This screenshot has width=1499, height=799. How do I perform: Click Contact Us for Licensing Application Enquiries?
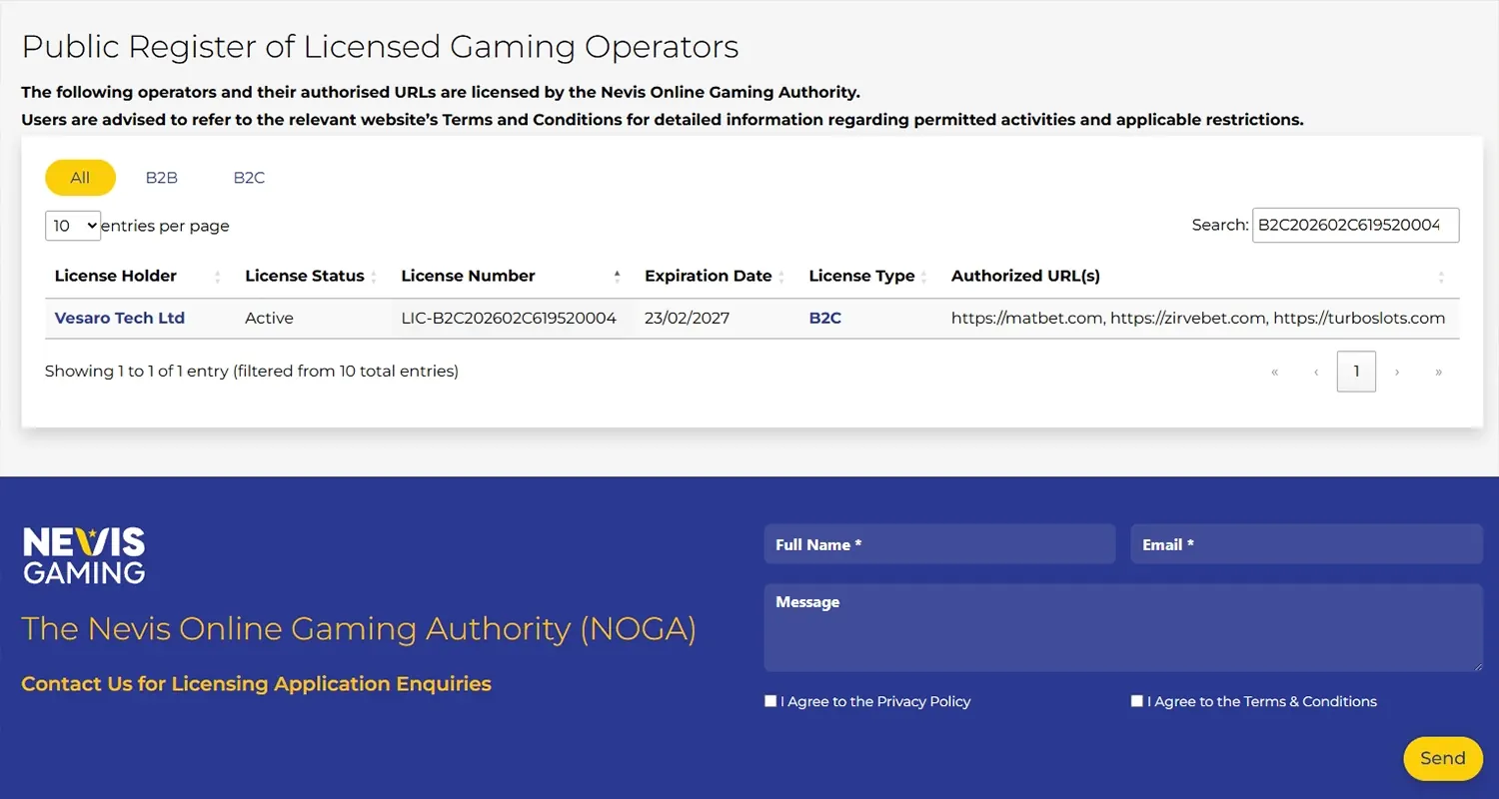257,684
